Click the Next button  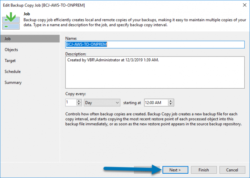point(175,170)
